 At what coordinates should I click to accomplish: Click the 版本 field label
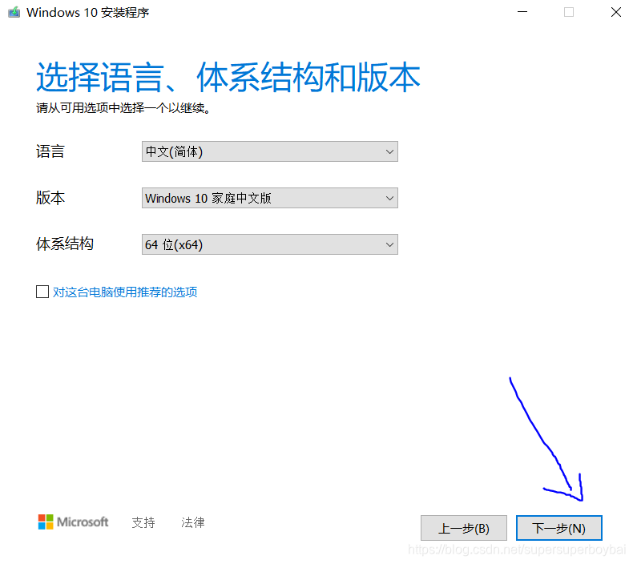pos(50,198)
